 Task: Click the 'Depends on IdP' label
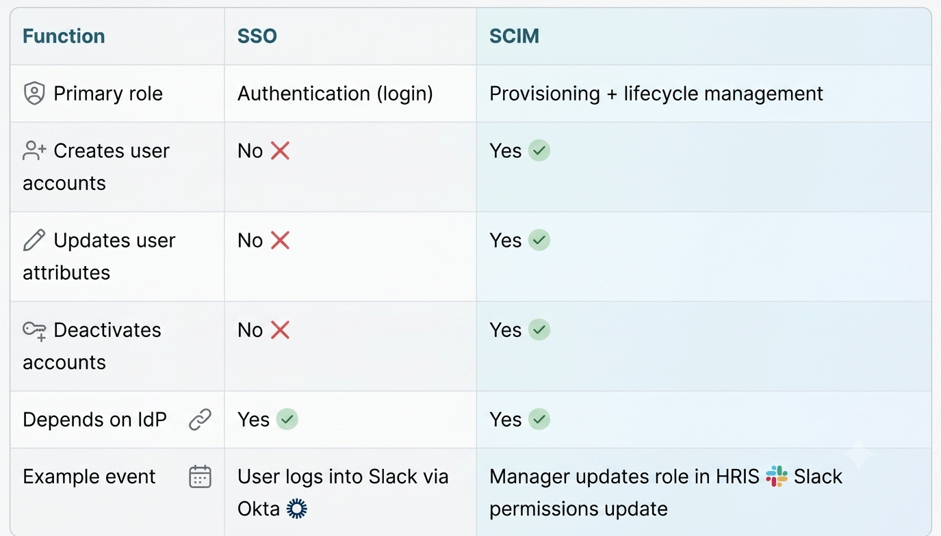tap(94, 419)
